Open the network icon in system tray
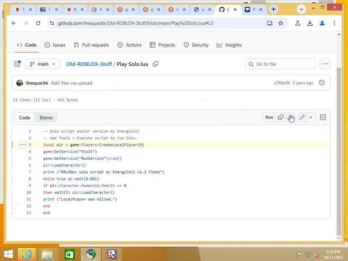Image resolution: width=348 pixels, height=261 pixels. click(x=308, y=254)
